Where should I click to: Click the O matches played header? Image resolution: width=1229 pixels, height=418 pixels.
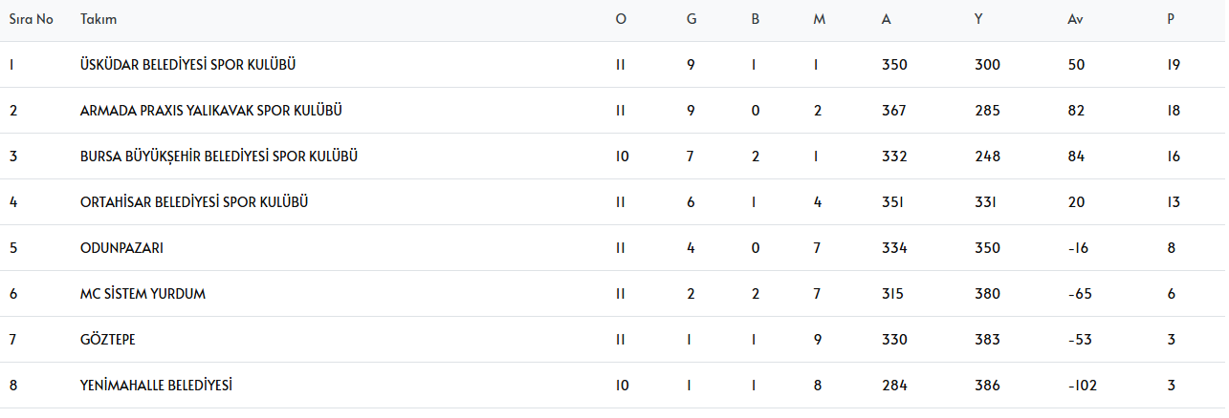pos(621,19)
